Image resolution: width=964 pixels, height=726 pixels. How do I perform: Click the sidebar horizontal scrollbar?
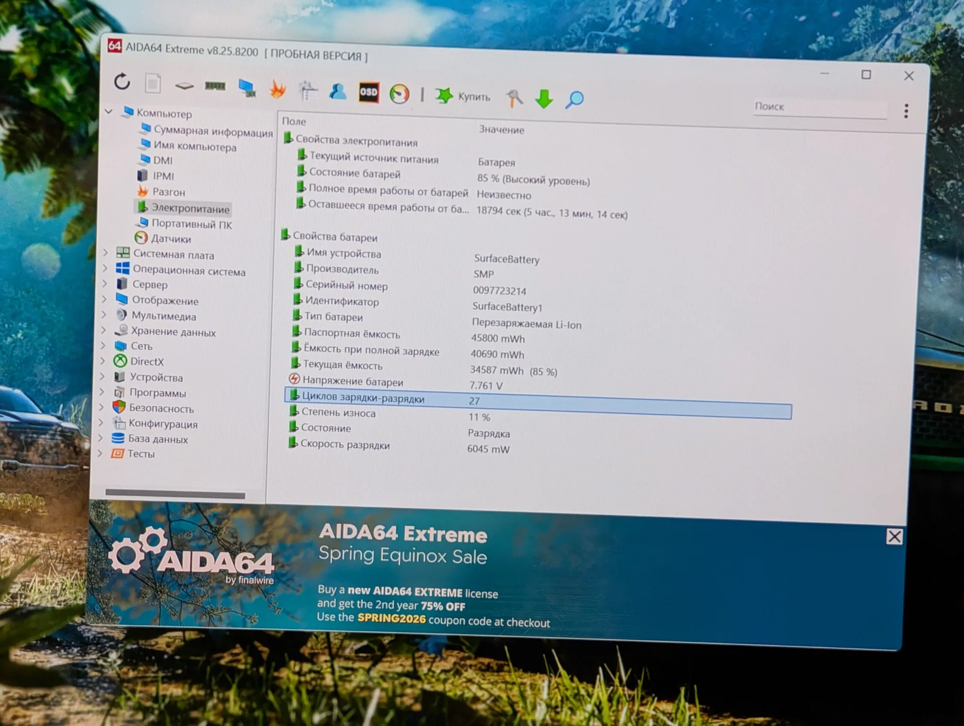175,494
